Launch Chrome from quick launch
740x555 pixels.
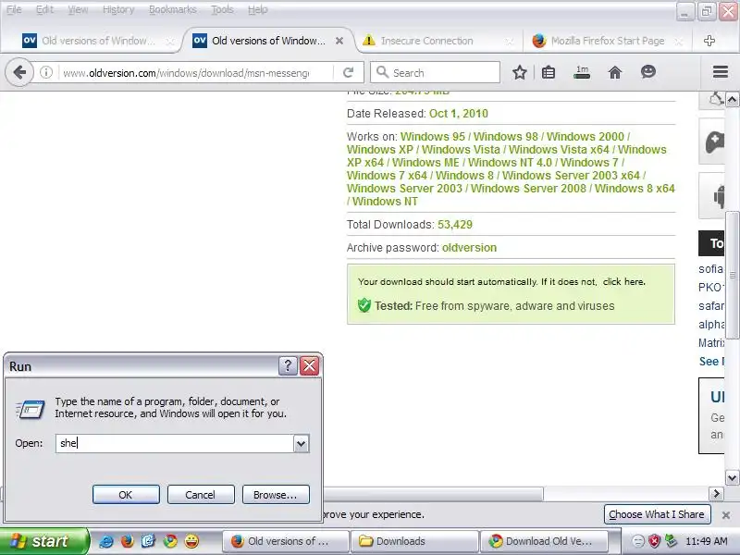(170, 541)
